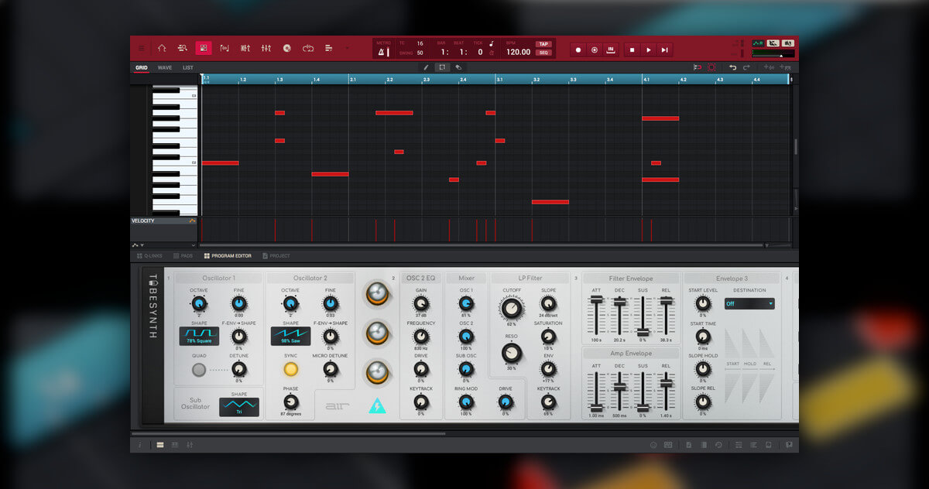Click the BPM value 120.00 field
This screenshot has height=489, width=929.
pyautogui.click(x=518, y=52)
